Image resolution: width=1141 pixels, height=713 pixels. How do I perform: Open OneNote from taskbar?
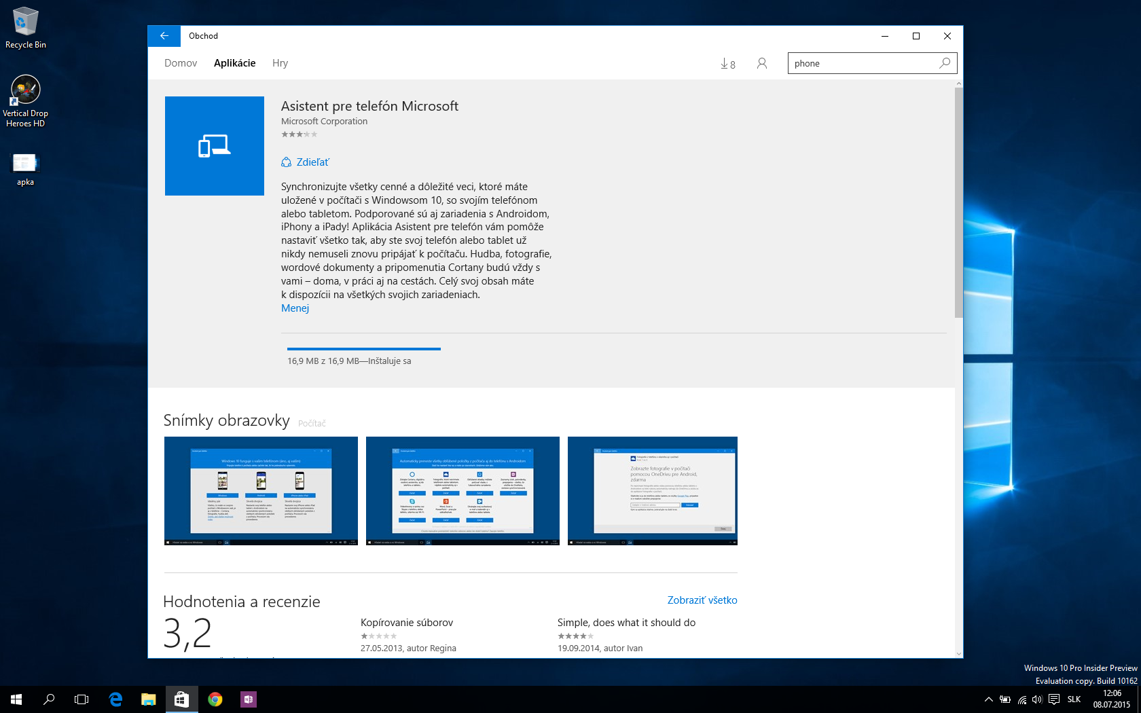(x=248, y=699)
